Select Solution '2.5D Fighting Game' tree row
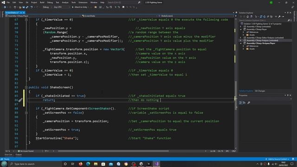The height and width of the screenshot is (167, 297). click(262, 24)
